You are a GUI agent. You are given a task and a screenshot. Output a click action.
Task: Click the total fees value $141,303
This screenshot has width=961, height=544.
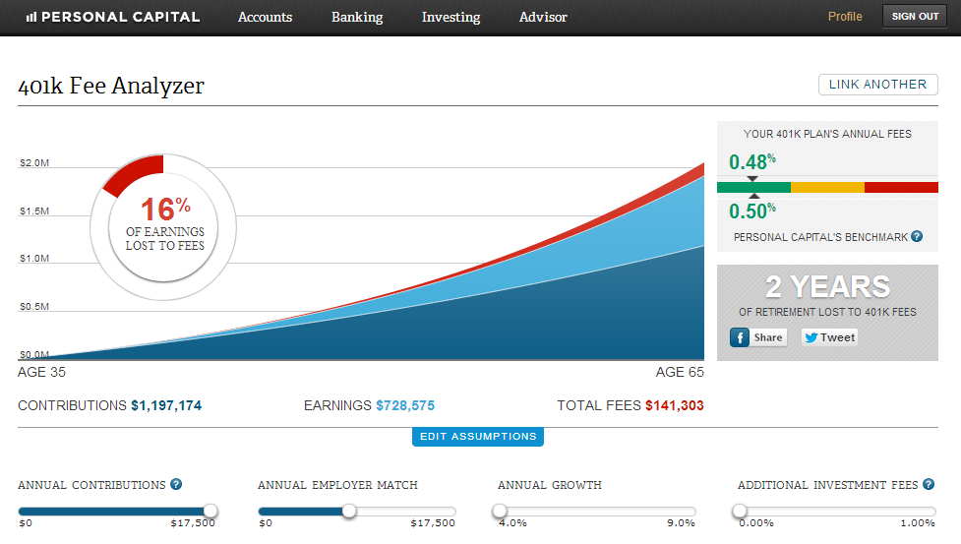674,405
